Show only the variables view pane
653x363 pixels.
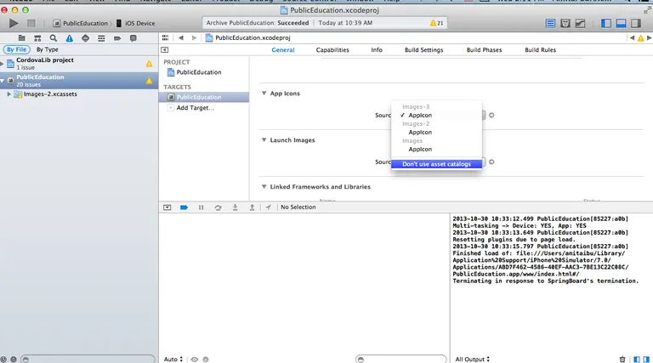[637, 359]
